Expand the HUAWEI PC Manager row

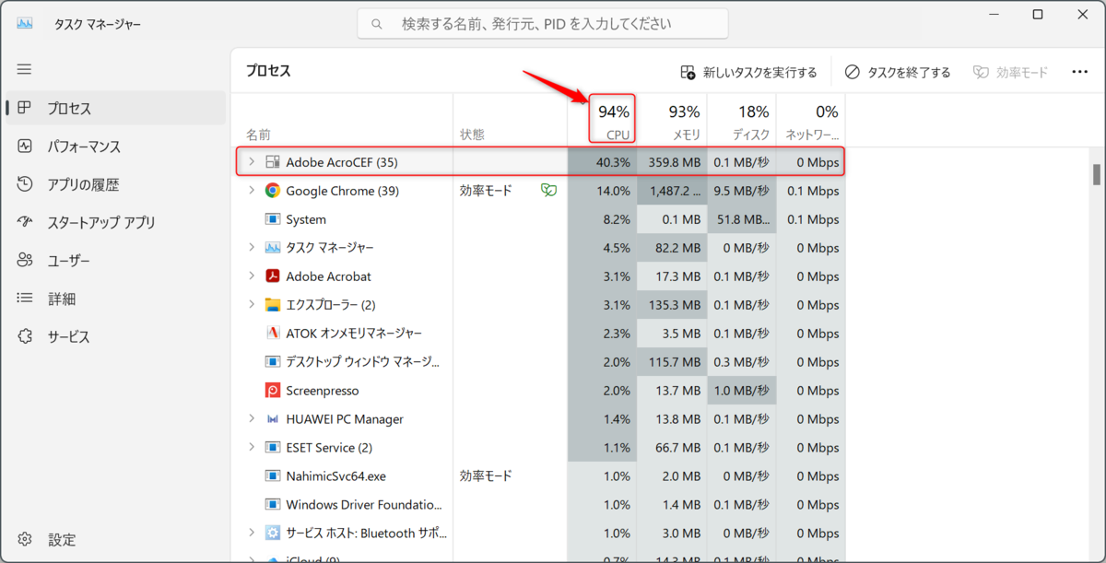click(251, 419)
